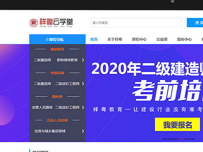Go to the 首页 home tab
This screenshot has height=152, width=203.
(94, 39)
